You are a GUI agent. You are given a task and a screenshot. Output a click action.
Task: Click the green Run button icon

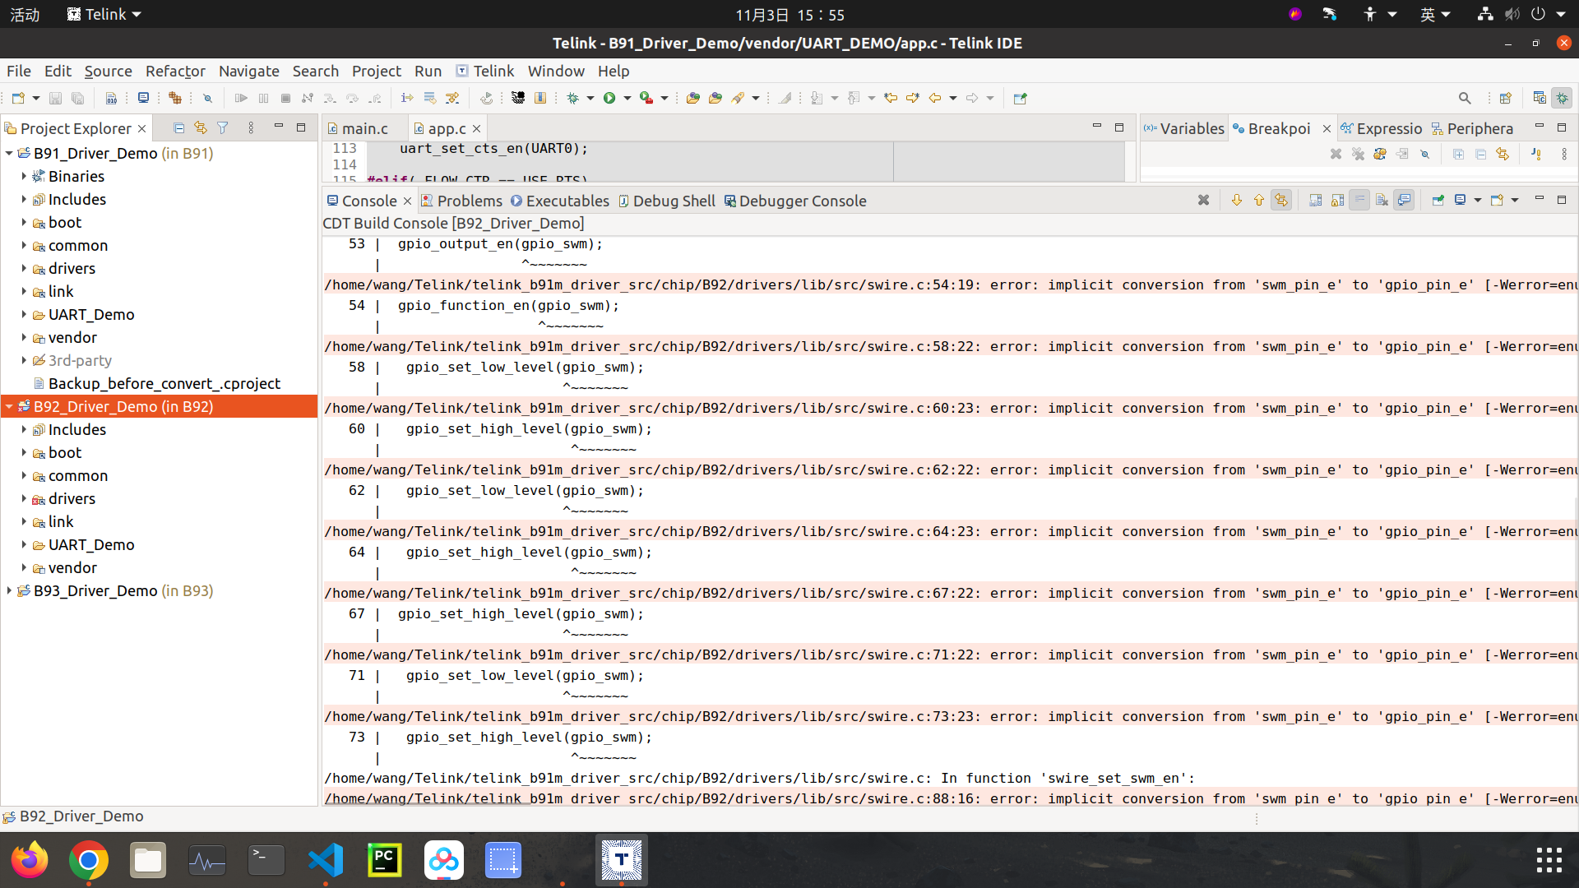[x=609, y=98]
